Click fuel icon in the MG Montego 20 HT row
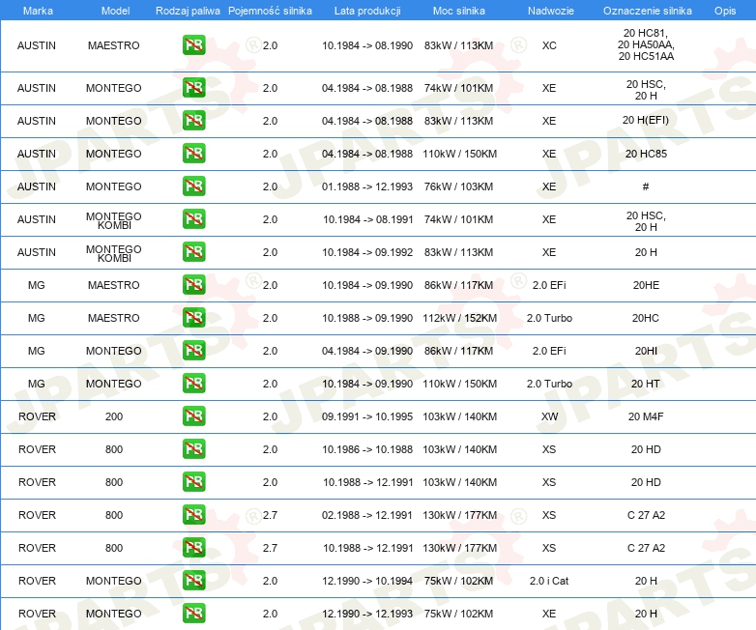This screenshot has height=630, width=756. pos(193,384)
